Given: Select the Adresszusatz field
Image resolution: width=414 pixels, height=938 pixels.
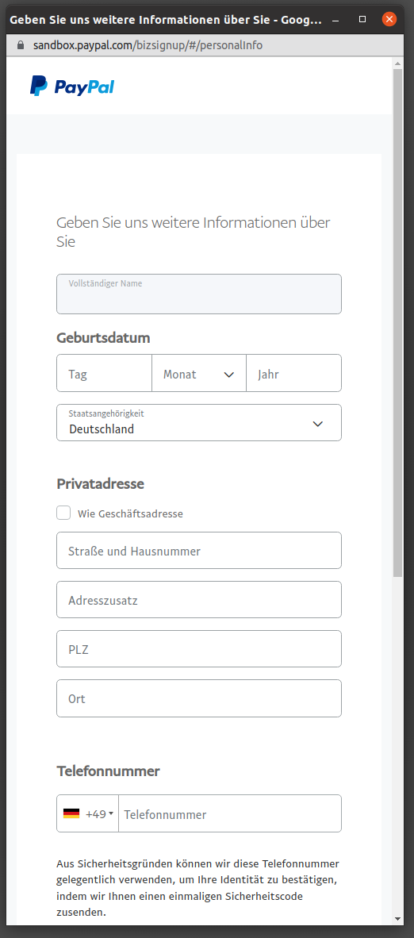Looking at the screenshot, I should click(x=199, y=599).
